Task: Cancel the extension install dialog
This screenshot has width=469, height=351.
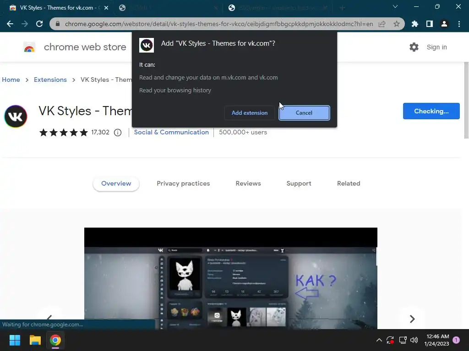Action: [304, 113]
